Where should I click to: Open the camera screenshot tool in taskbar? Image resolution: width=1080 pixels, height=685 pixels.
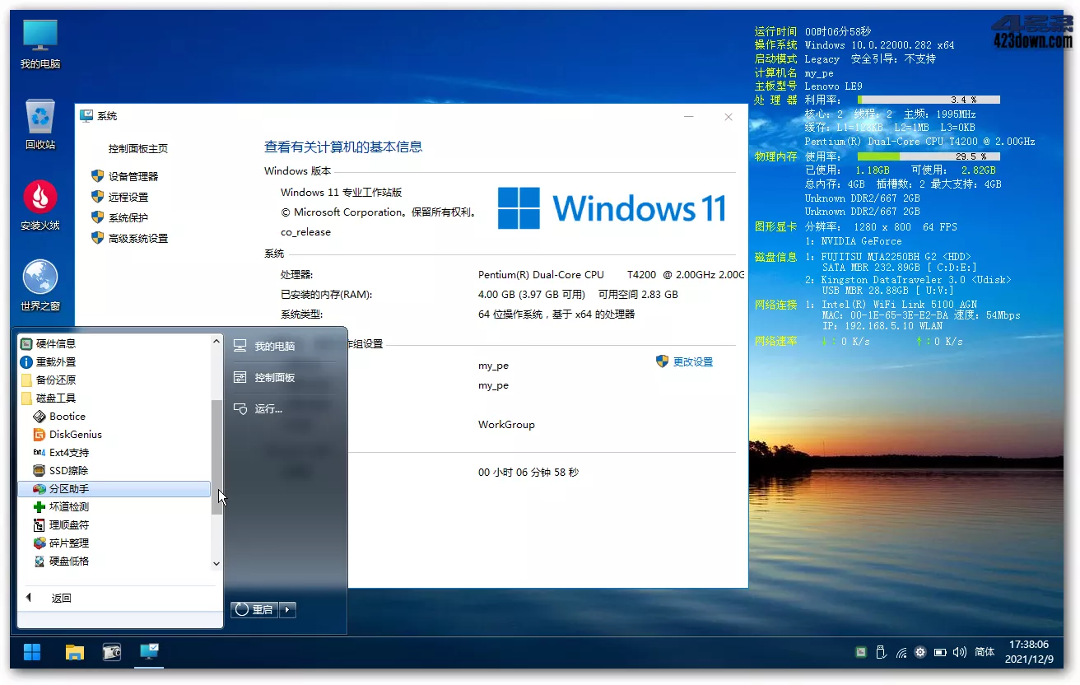(x=112, y=653)
